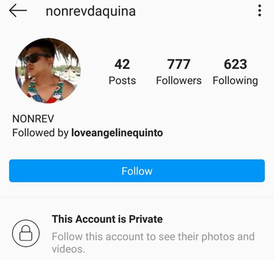Open the Followers list label

[179, 81]
